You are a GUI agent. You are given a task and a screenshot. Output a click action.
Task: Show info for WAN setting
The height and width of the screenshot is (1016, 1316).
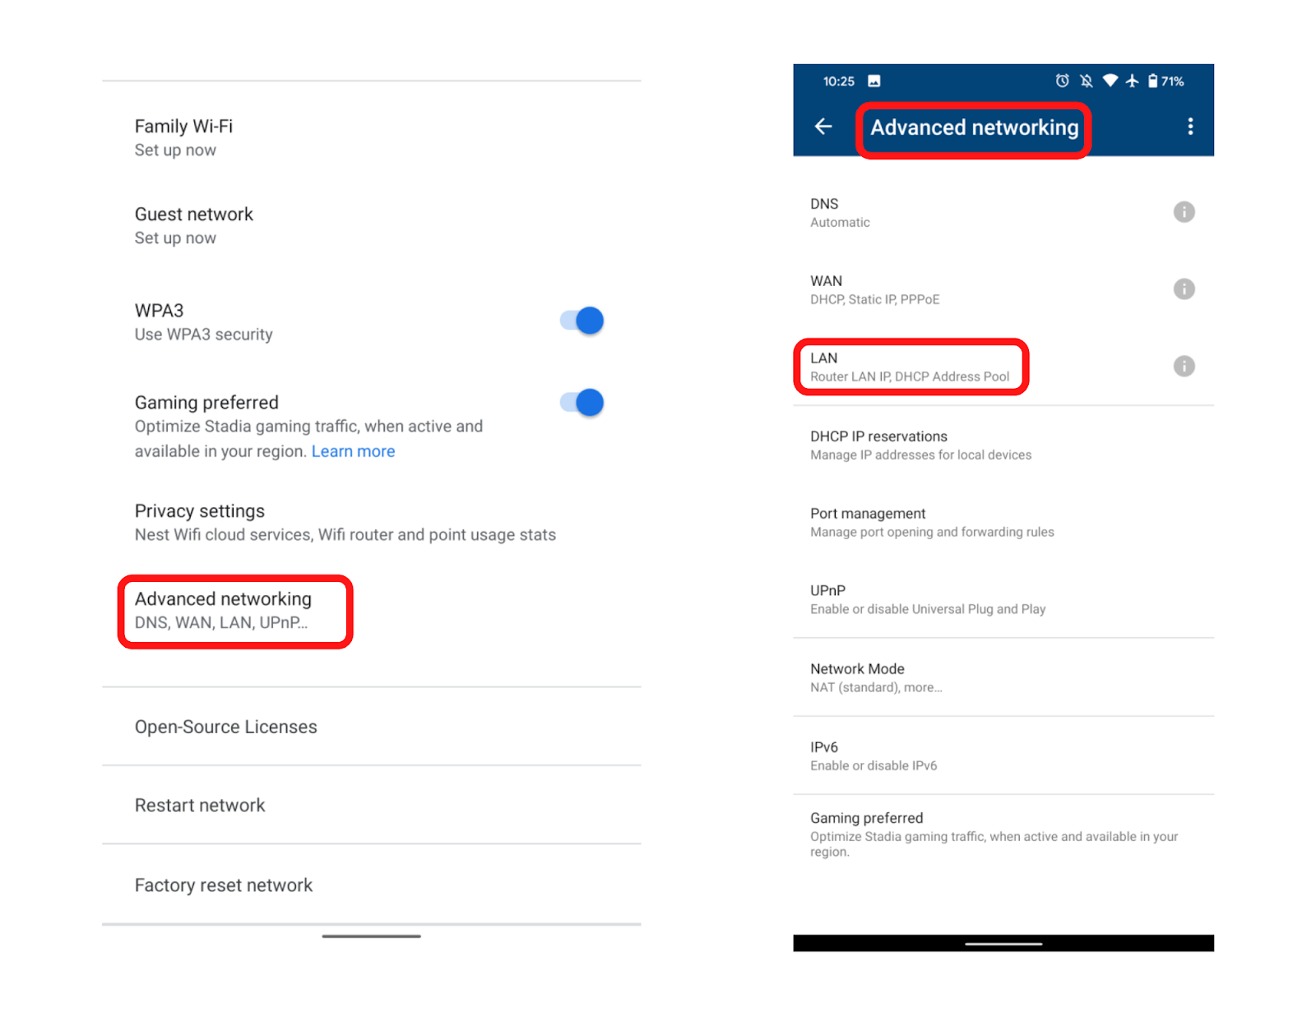click(1184, 289)
